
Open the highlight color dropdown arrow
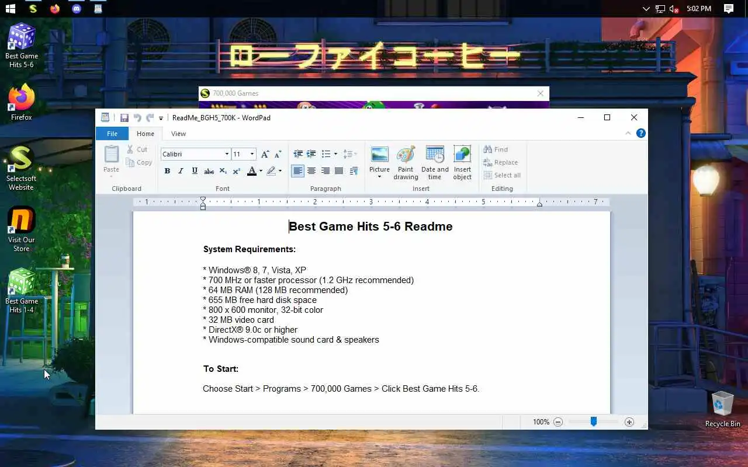[x=280, y=171]
